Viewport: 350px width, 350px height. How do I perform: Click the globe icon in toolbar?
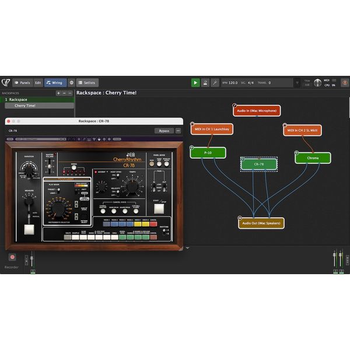(x=71, y=83)
